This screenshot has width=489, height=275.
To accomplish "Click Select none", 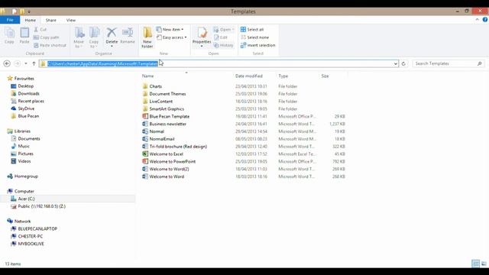I will tap(254, 37).
